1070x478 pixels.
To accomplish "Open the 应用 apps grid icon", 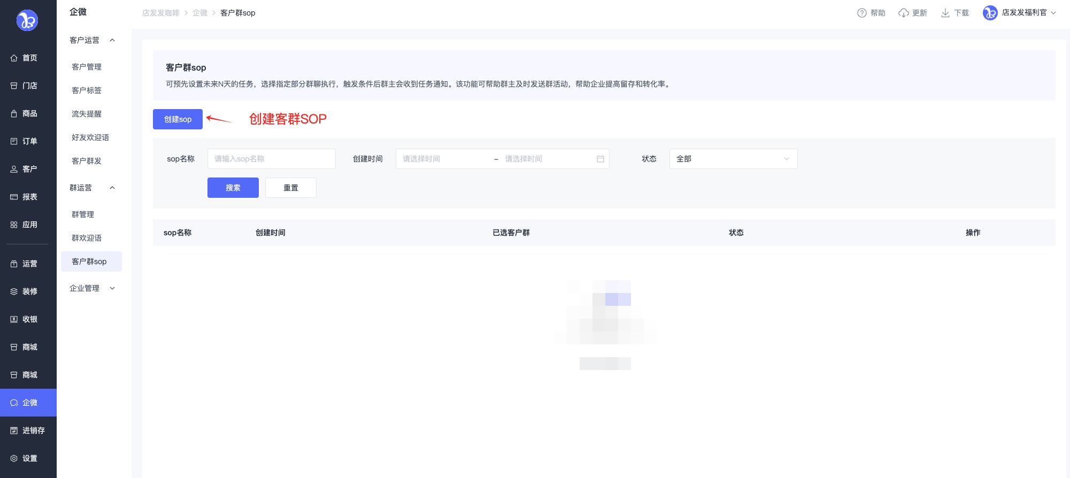I will [14, 225].
